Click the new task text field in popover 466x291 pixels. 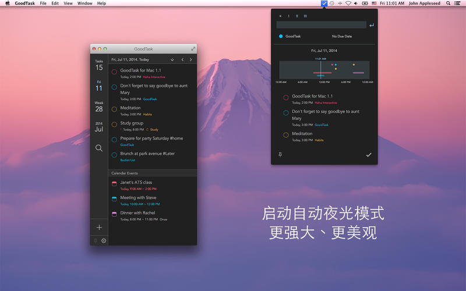(x=322, y=25)
